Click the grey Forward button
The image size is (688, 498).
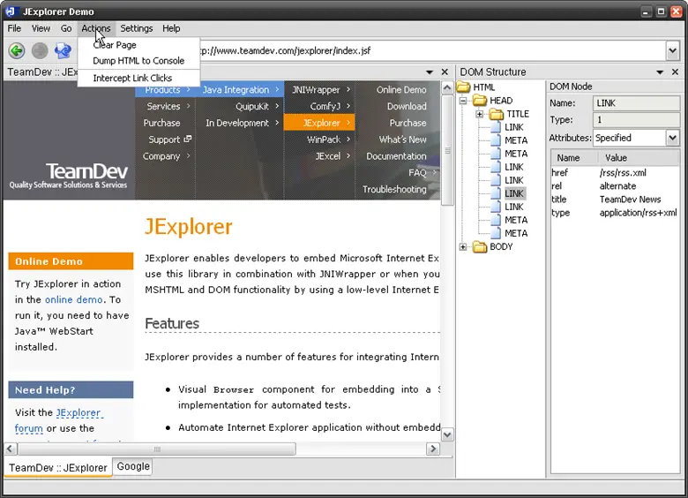click(x=40, y=51)
